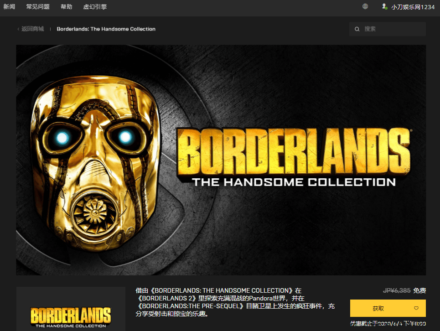Click the 返回商城 link
The height and width of the screenshot is (331, 440).
pos(32,29)
